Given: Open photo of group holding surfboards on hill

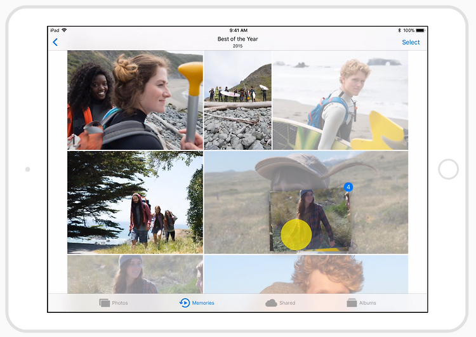Looking at the screenshot, I should pyautogui.click(x=238, y=100).
